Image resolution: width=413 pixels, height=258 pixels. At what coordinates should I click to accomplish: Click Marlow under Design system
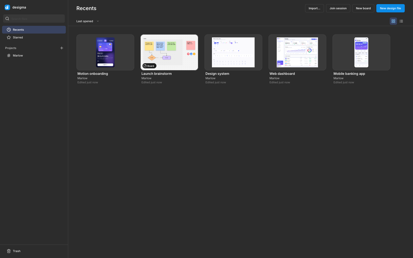[210, 78]
